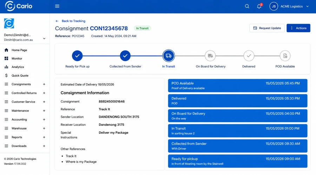Click the In Transit status badge
The image size is (316, 175).
pyautogui.click(x=142, y=28)
